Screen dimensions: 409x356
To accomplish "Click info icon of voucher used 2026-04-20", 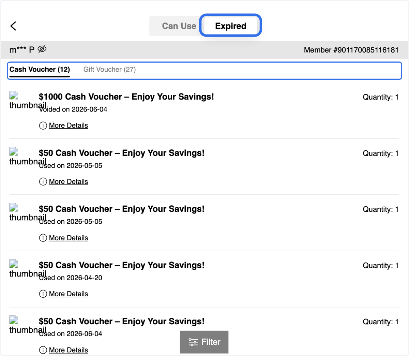I will (x=43, y=294).
